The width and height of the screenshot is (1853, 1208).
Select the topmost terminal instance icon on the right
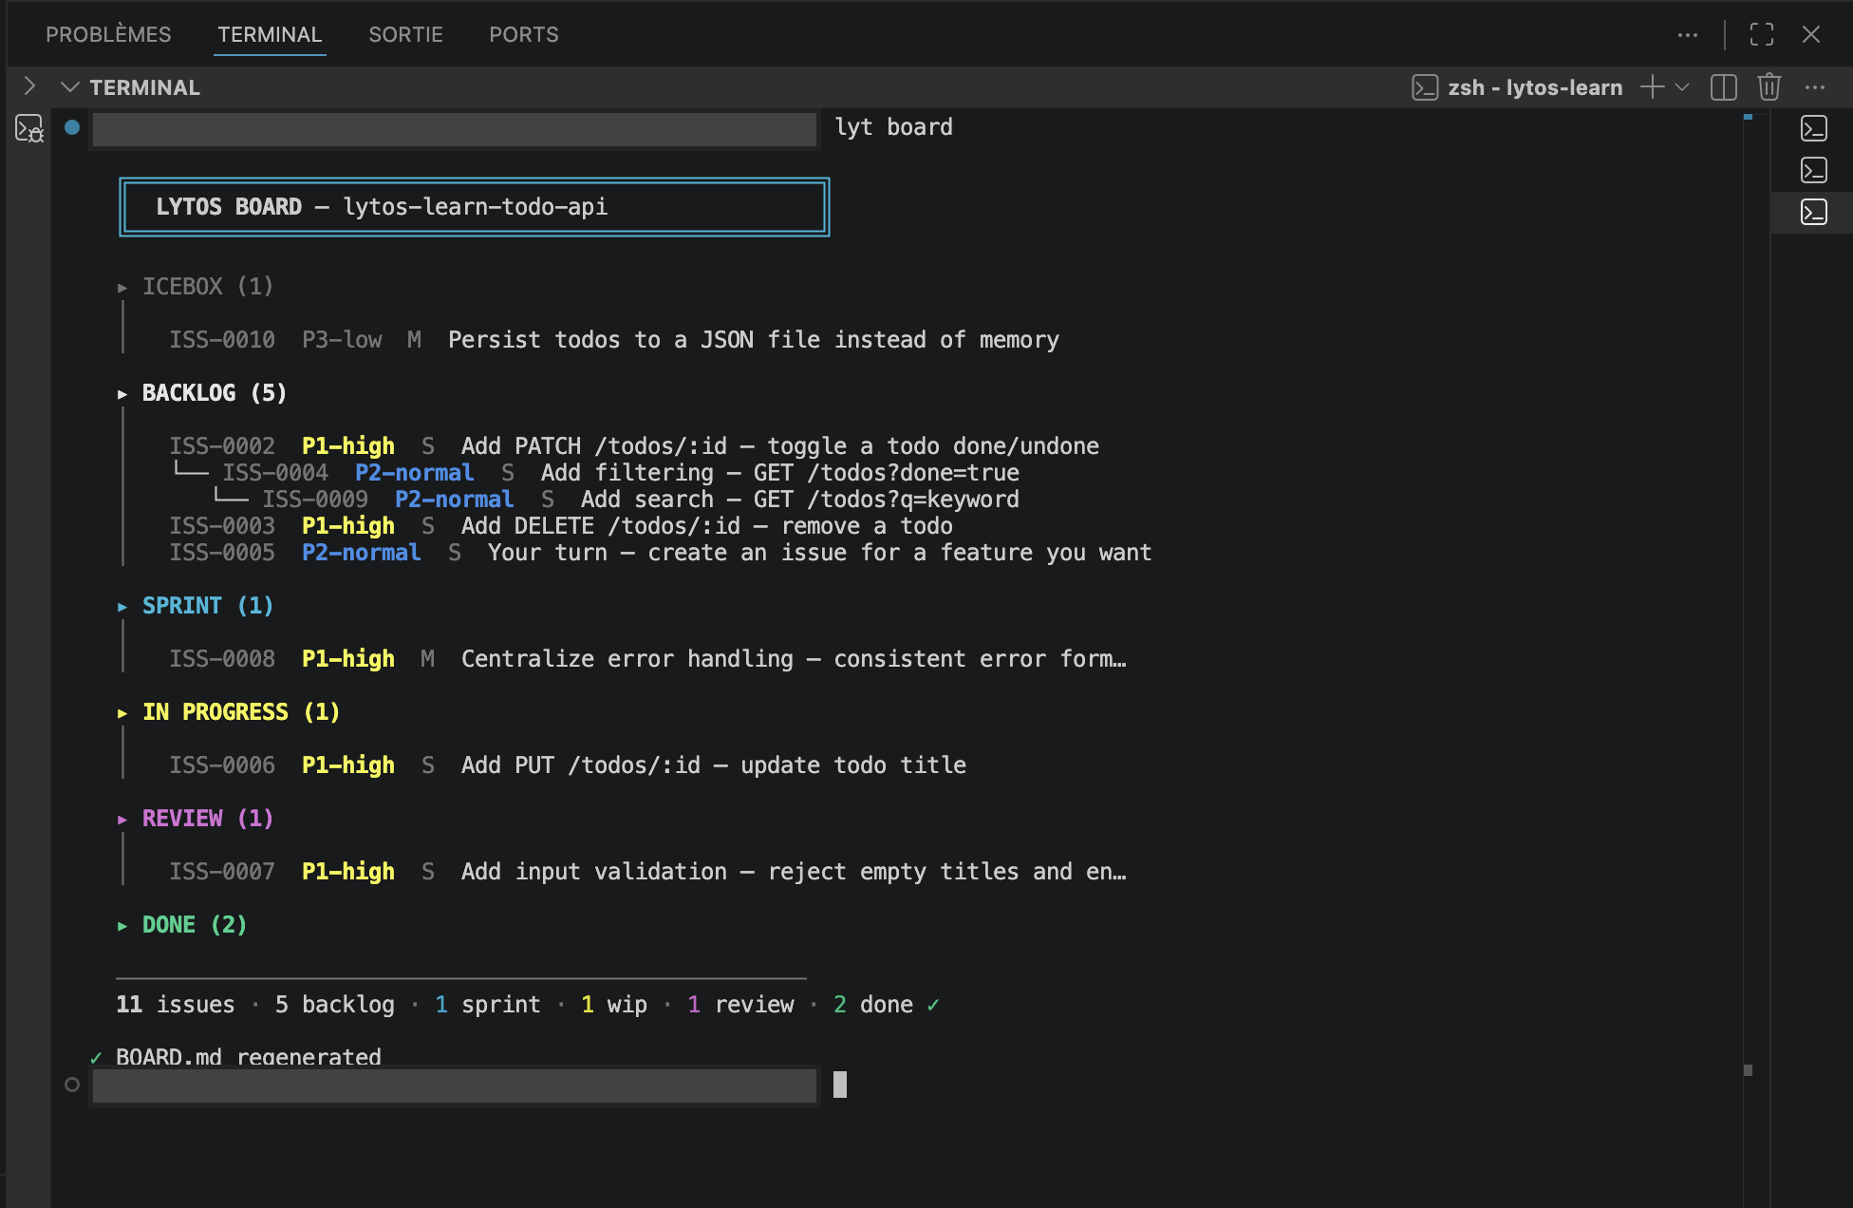point(1813,128)
